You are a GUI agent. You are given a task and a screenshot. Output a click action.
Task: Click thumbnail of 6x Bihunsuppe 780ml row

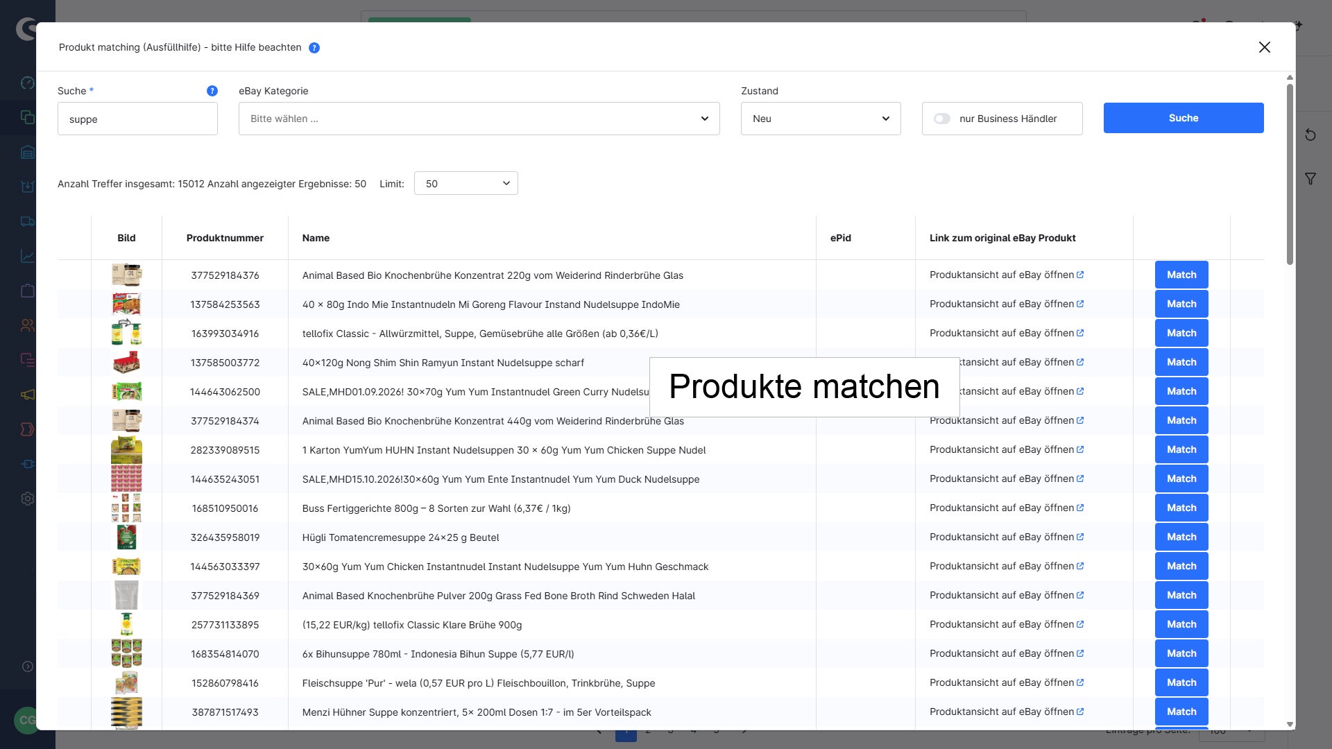(126, 653)
